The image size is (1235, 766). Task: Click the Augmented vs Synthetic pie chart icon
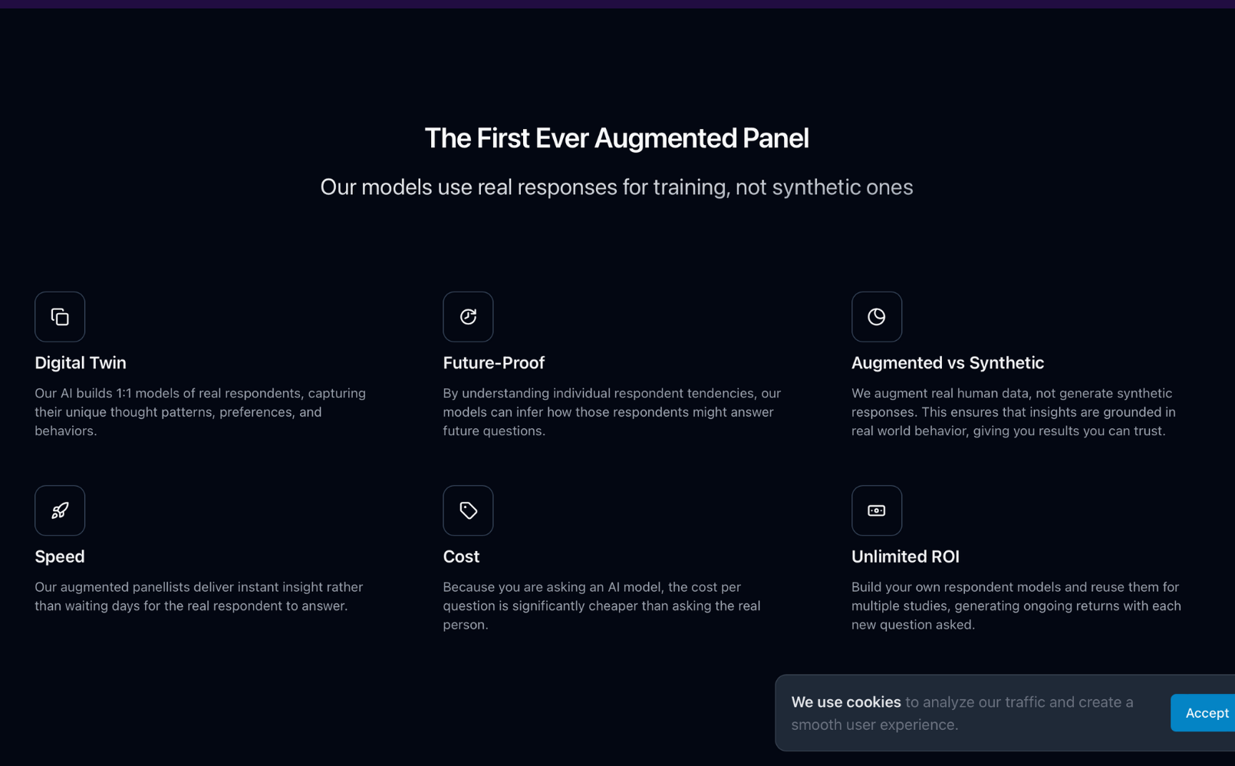pyautogui.click(x=876, y=316)
